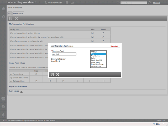Cancel the User Signature Preference dialog
The width and height of the screenshot is (168, 126).
[58, 75]
